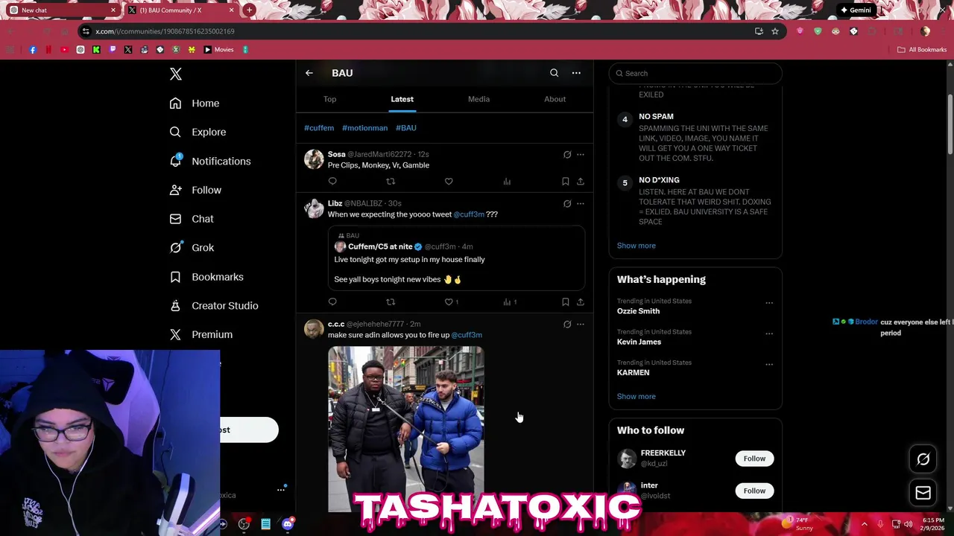954x536 pixels.
Task: Open Chat in the left sidebar
Action: point(192,219)
